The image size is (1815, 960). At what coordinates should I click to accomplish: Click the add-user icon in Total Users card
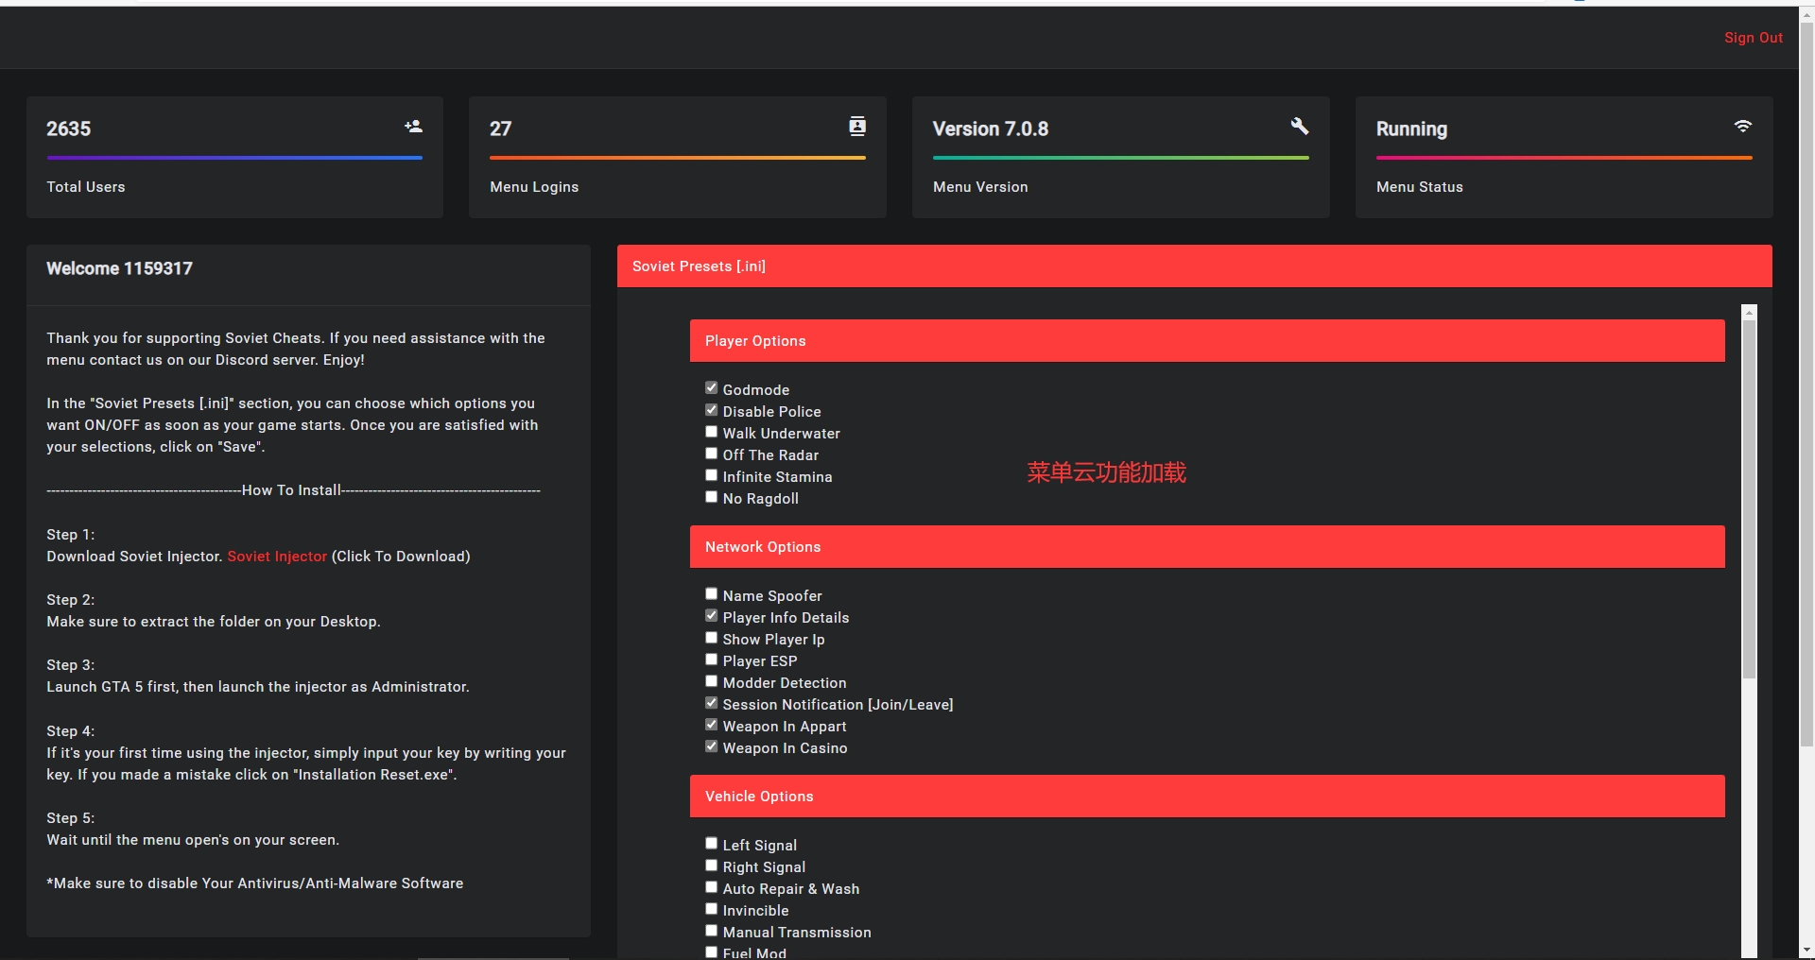pyautogui.click(x=413, y=127)
